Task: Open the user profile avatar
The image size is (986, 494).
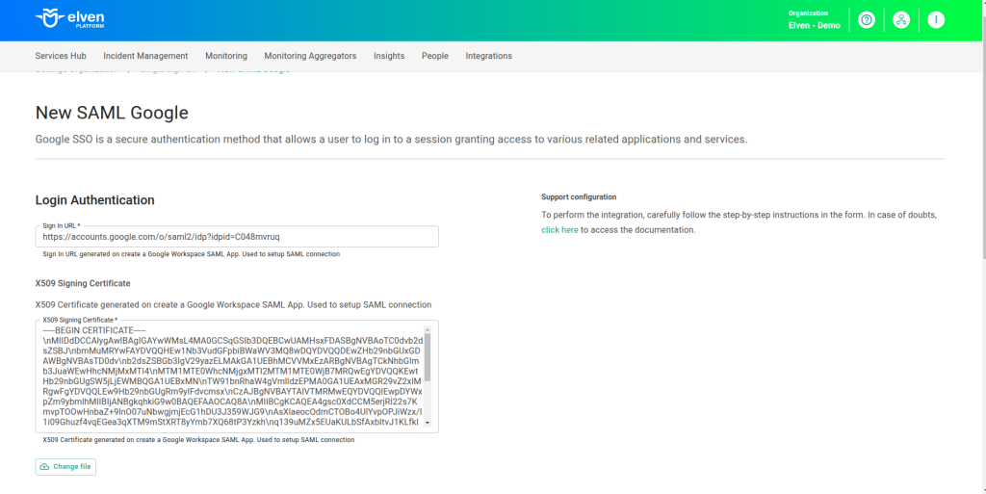Action: point(936,20)
